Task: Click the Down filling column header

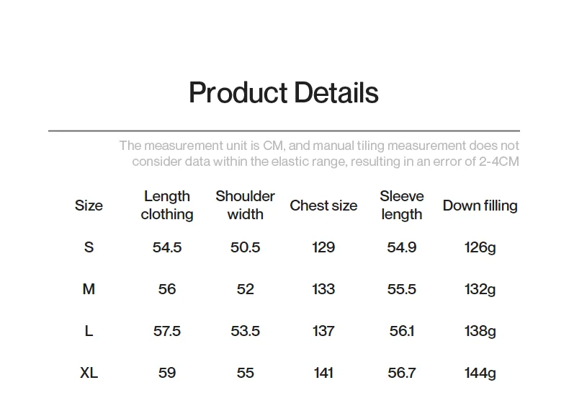Action: pos(480,206)
